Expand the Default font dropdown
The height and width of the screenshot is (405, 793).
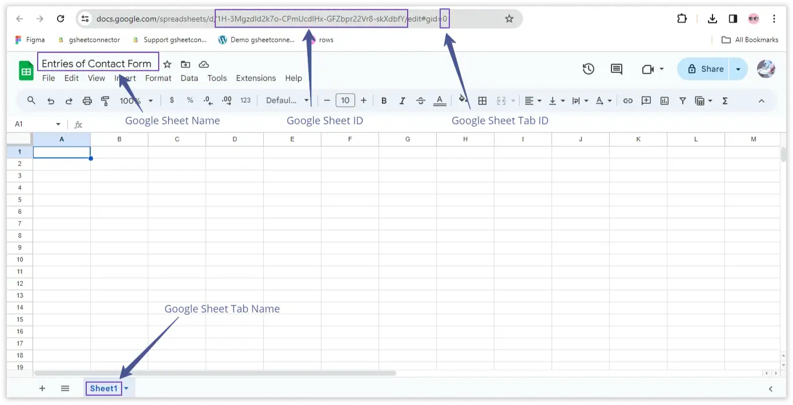pos(287,101)
